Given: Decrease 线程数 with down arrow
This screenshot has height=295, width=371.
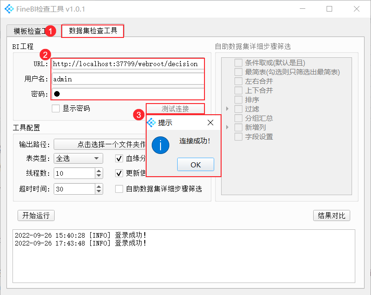Looking at the screenshot, I should click(99, 176).
